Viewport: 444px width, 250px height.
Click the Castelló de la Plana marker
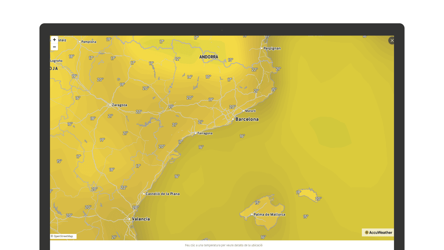144,194
